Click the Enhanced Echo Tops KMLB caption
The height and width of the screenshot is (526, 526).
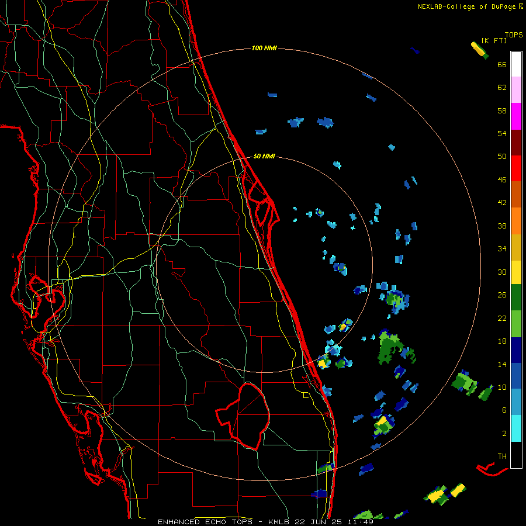[x=265, y=522]
